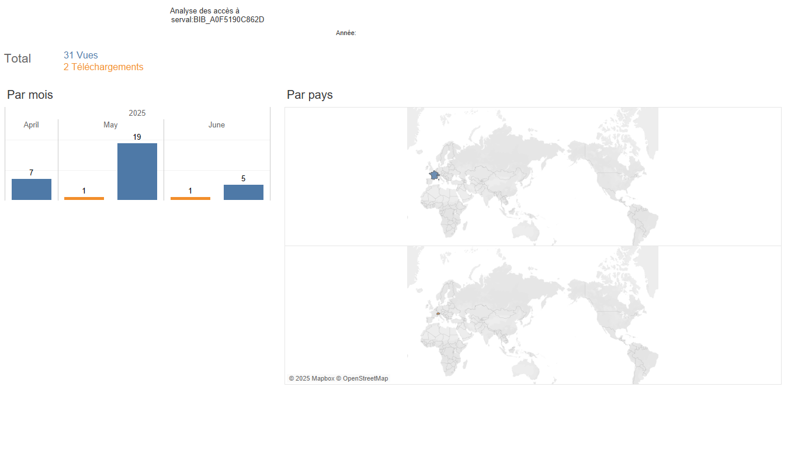The width and height of the screenshot is (798, 449).
Task: Click the "2 Téléchargements" total text
Action: (x=103, y=67)
